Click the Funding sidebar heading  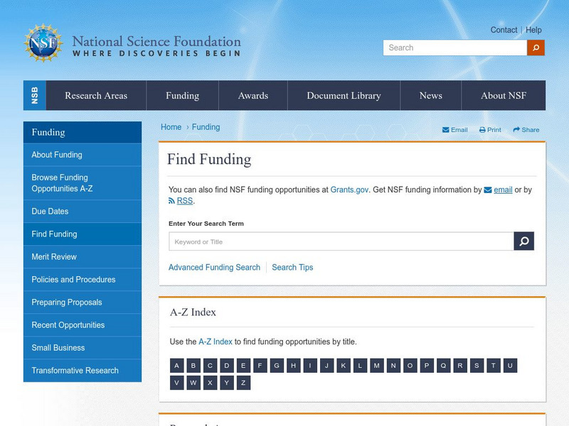[83, 132]
